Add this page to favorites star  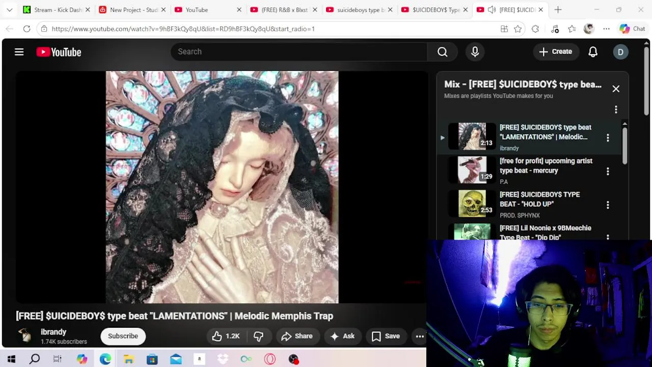click(x=518, y=29)
